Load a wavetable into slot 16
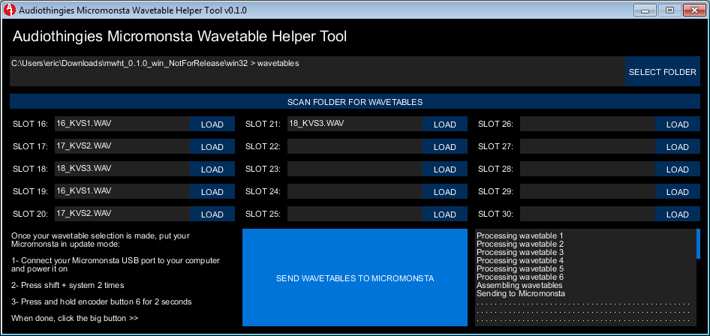Screen dimensions: 710x336 pyautogui.click(x=212, y=124)
